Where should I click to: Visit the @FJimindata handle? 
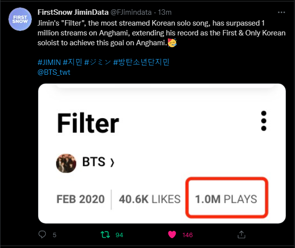[131, 12]
